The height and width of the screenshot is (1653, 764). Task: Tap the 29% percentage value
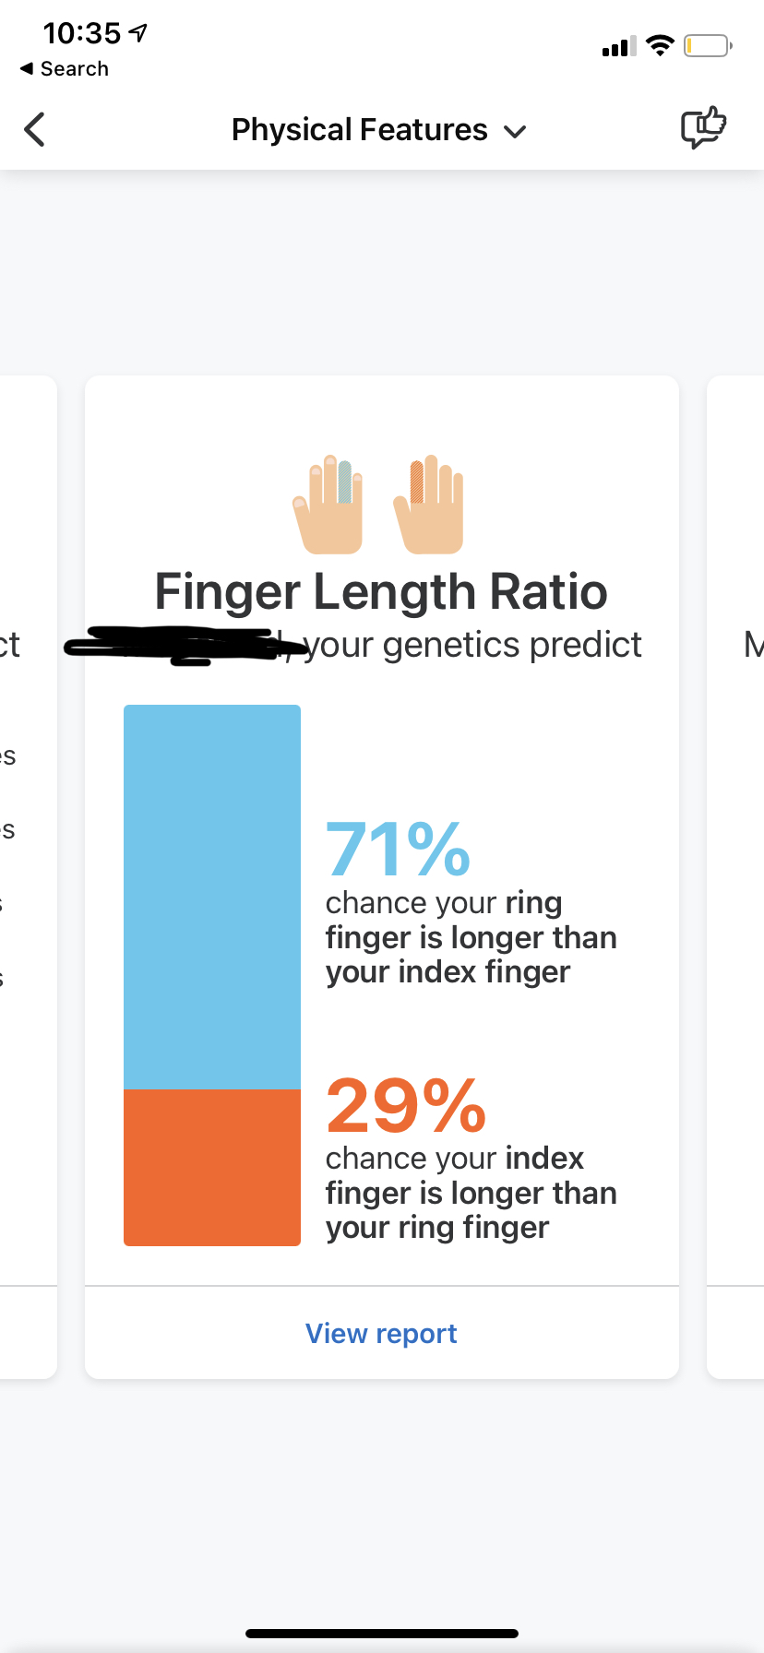405,1105
